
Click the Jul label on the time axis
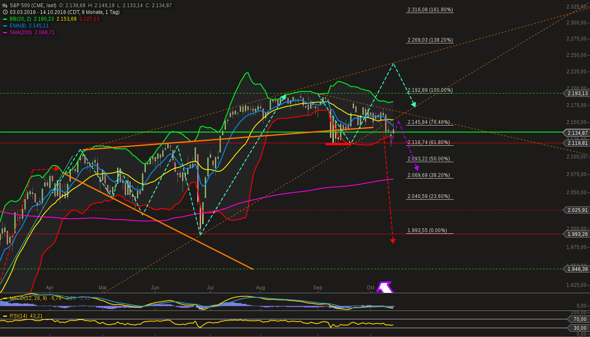[210, 288]
